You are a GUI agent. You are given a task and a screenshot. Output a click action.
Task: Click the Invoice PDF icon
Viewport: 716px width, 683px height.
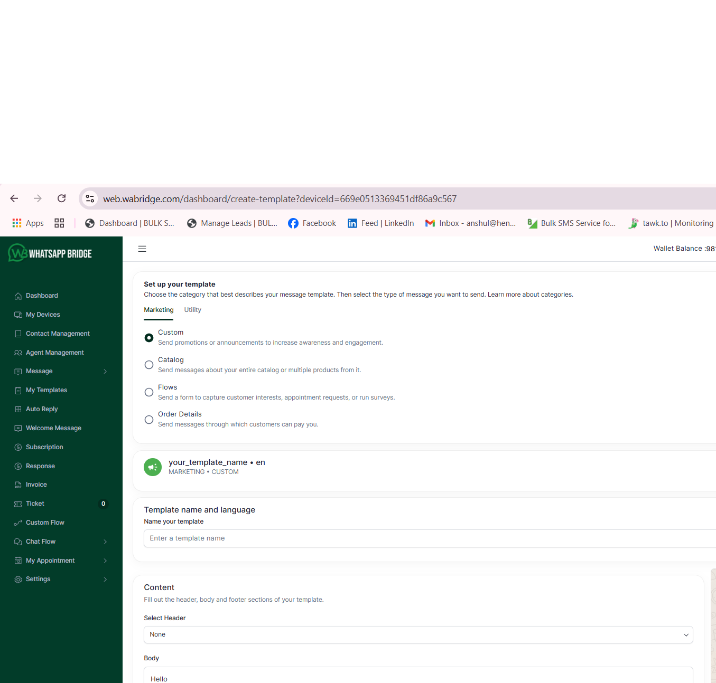point(18,485)
